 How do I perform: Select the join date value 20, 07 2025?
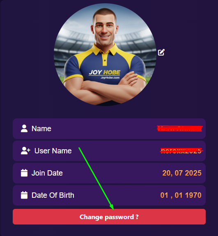[x=182, y=173]
